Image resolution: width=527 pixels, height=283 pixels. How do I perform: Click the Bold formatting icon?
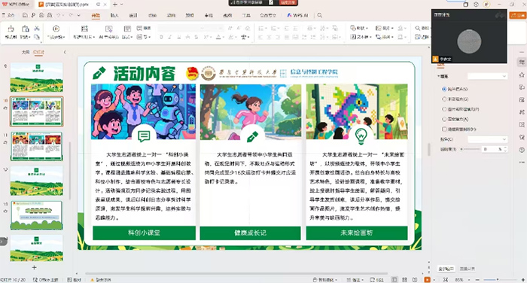[161, 37]
